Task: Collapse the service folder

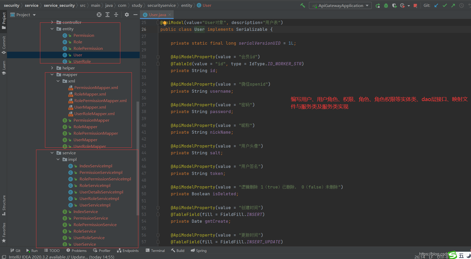Action: click(x=52, y=153)
